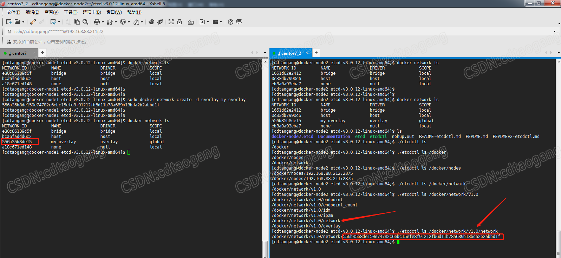The image size is (561, 258).
Task: Close the centos7 tab
Action: 34,53
